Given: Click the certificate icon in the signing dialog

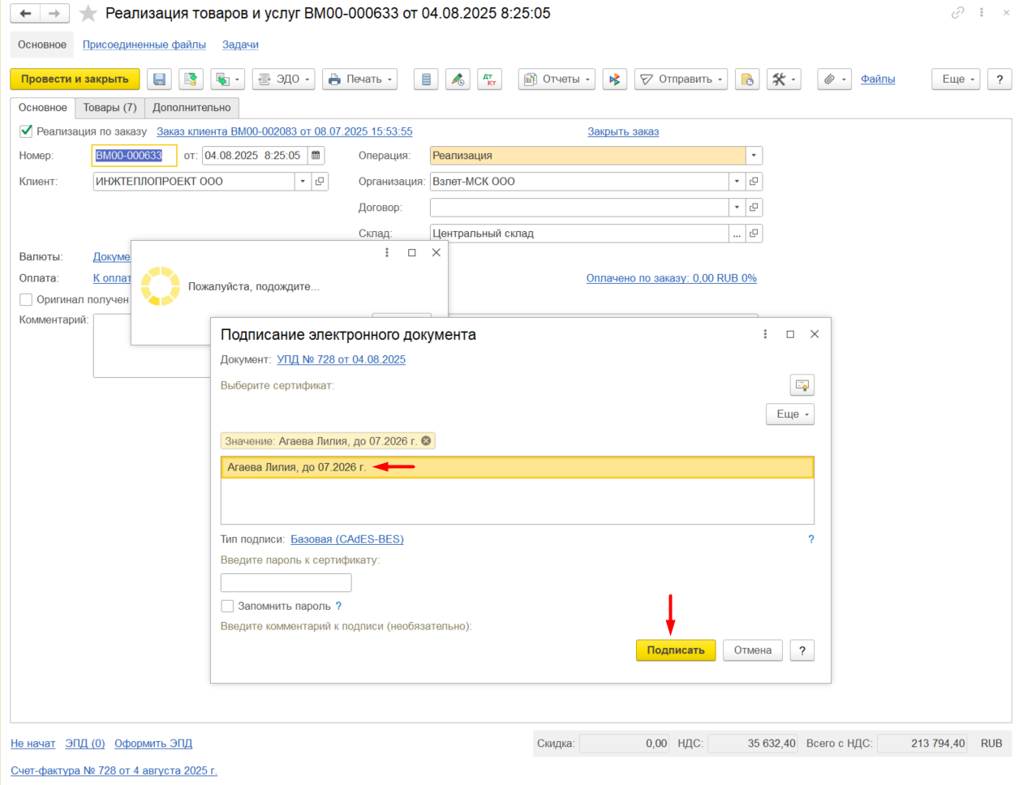Looking at the screenshot, I should (x=802, y=385).
